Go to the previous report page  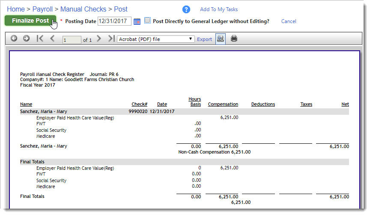[52, 38]
